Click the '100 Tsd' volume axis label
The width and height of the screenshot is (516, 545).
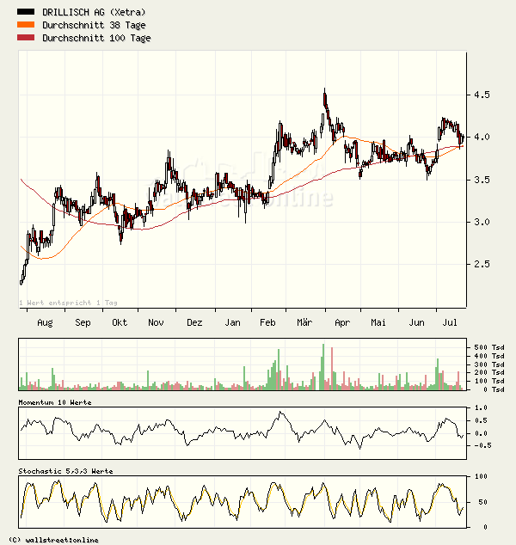click(x=488, y=381)
